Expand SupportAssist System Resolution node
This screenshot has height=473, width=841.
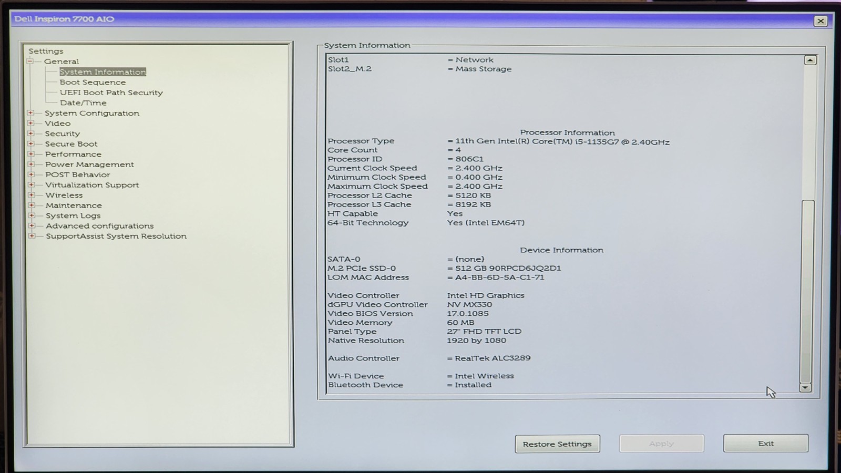coord(32,236)
